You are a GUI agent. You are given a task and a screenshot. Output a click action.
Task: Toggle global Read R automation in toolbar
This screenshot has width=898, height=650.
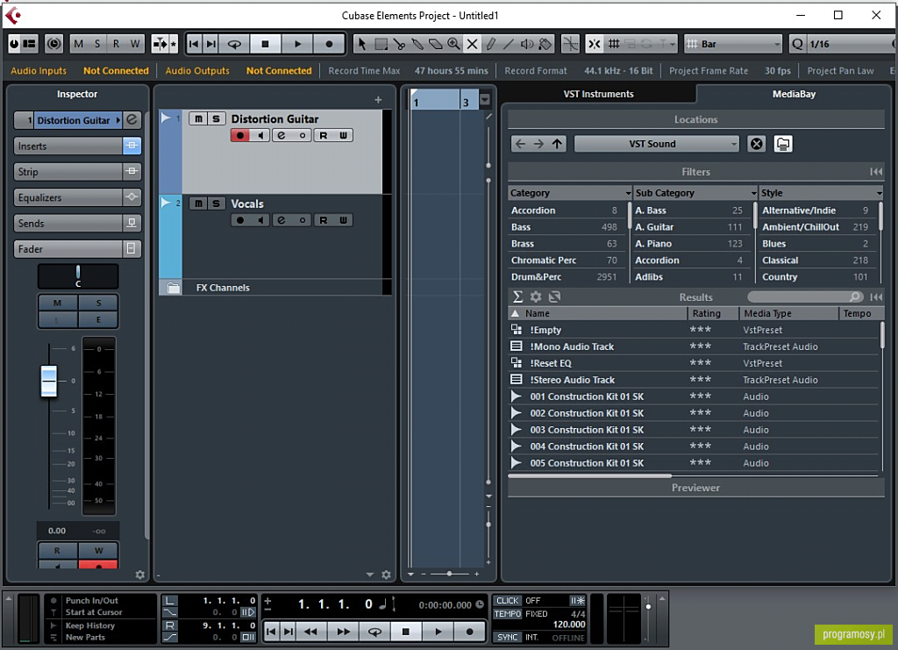pyautogui.click(x=117, y=44)
